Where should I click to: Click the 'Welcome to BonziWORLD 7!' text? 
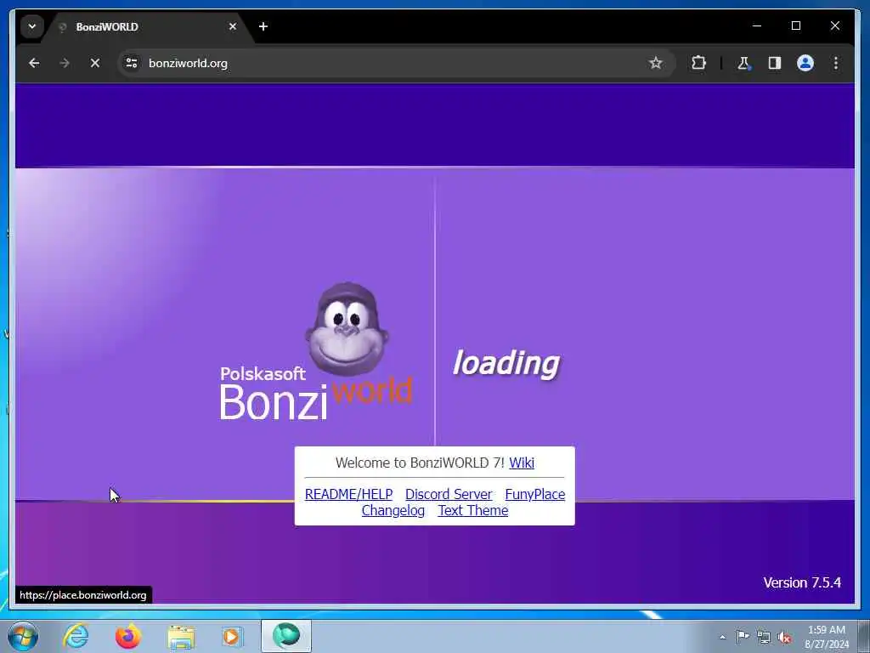pyautogui.click(x=420, y=463)
